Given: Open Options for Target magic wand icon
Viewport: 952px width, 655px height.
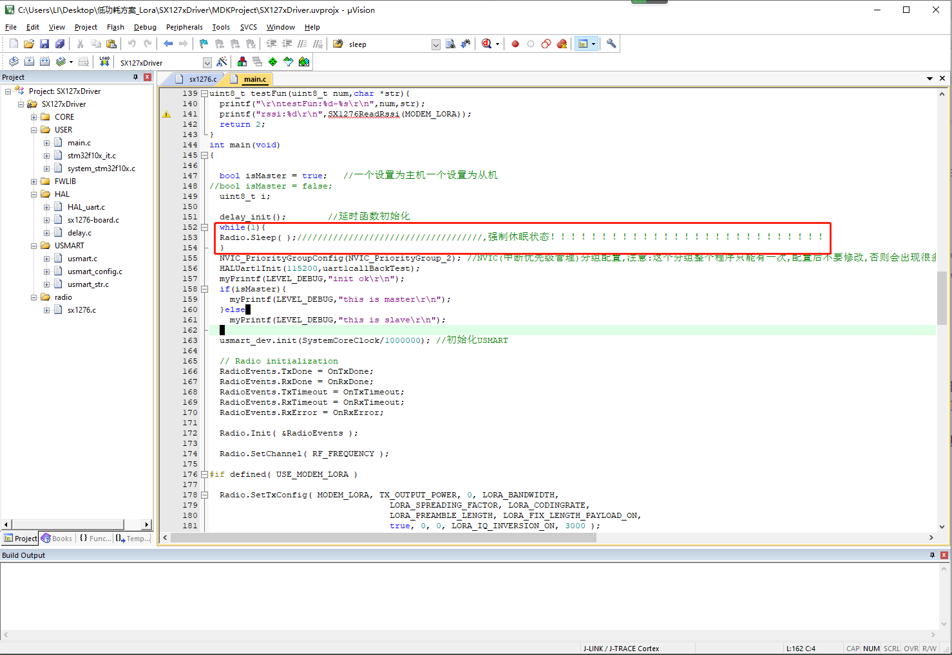Looking at the screenshot, I should (222, 62).
